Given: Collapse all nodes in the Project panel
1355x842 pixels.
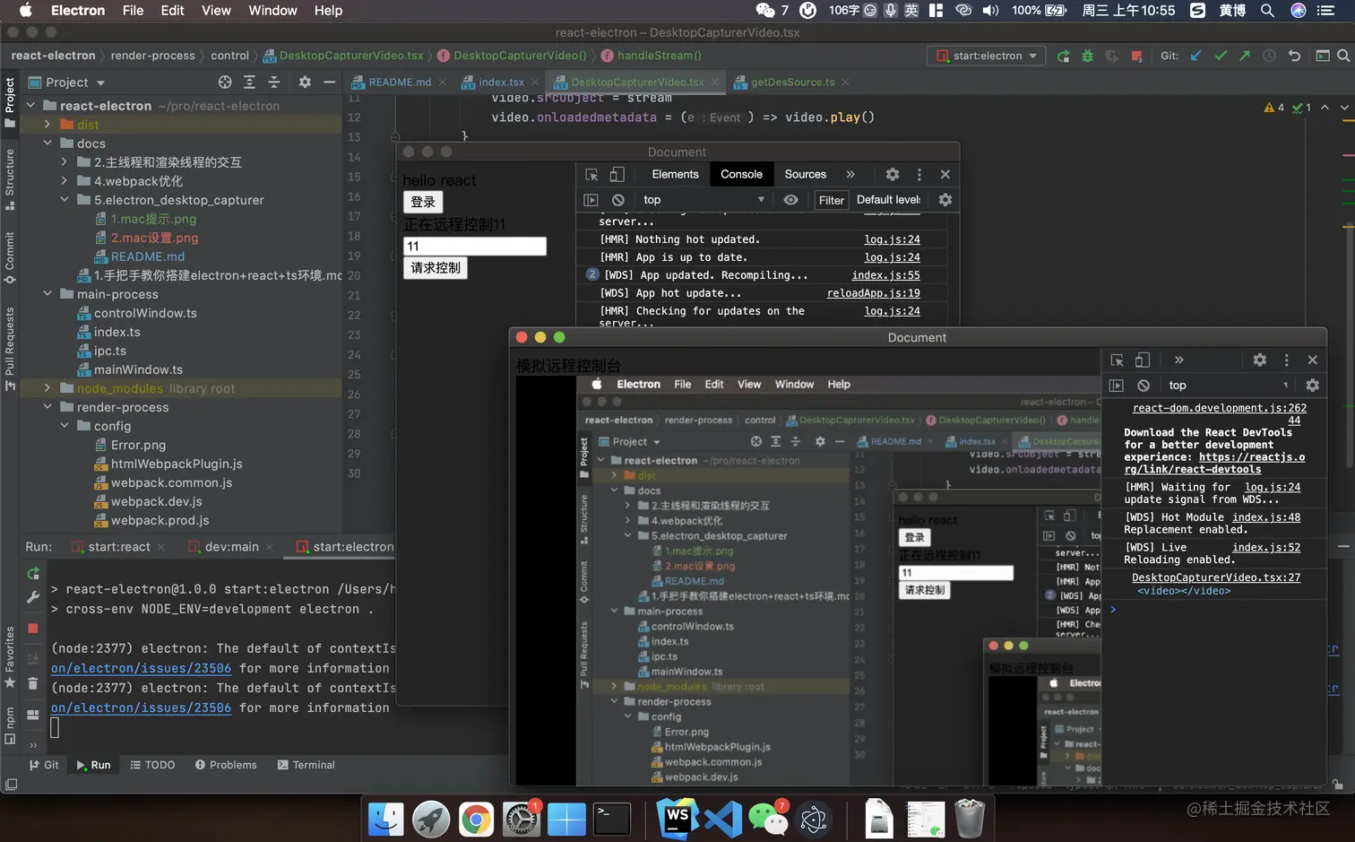Looking at the screenshot, I should pyautogui.click(x=274, y=82).
